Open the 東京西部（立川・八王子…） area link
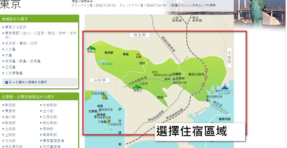This screenshot has width=287, height=148. tap(40, 35)
